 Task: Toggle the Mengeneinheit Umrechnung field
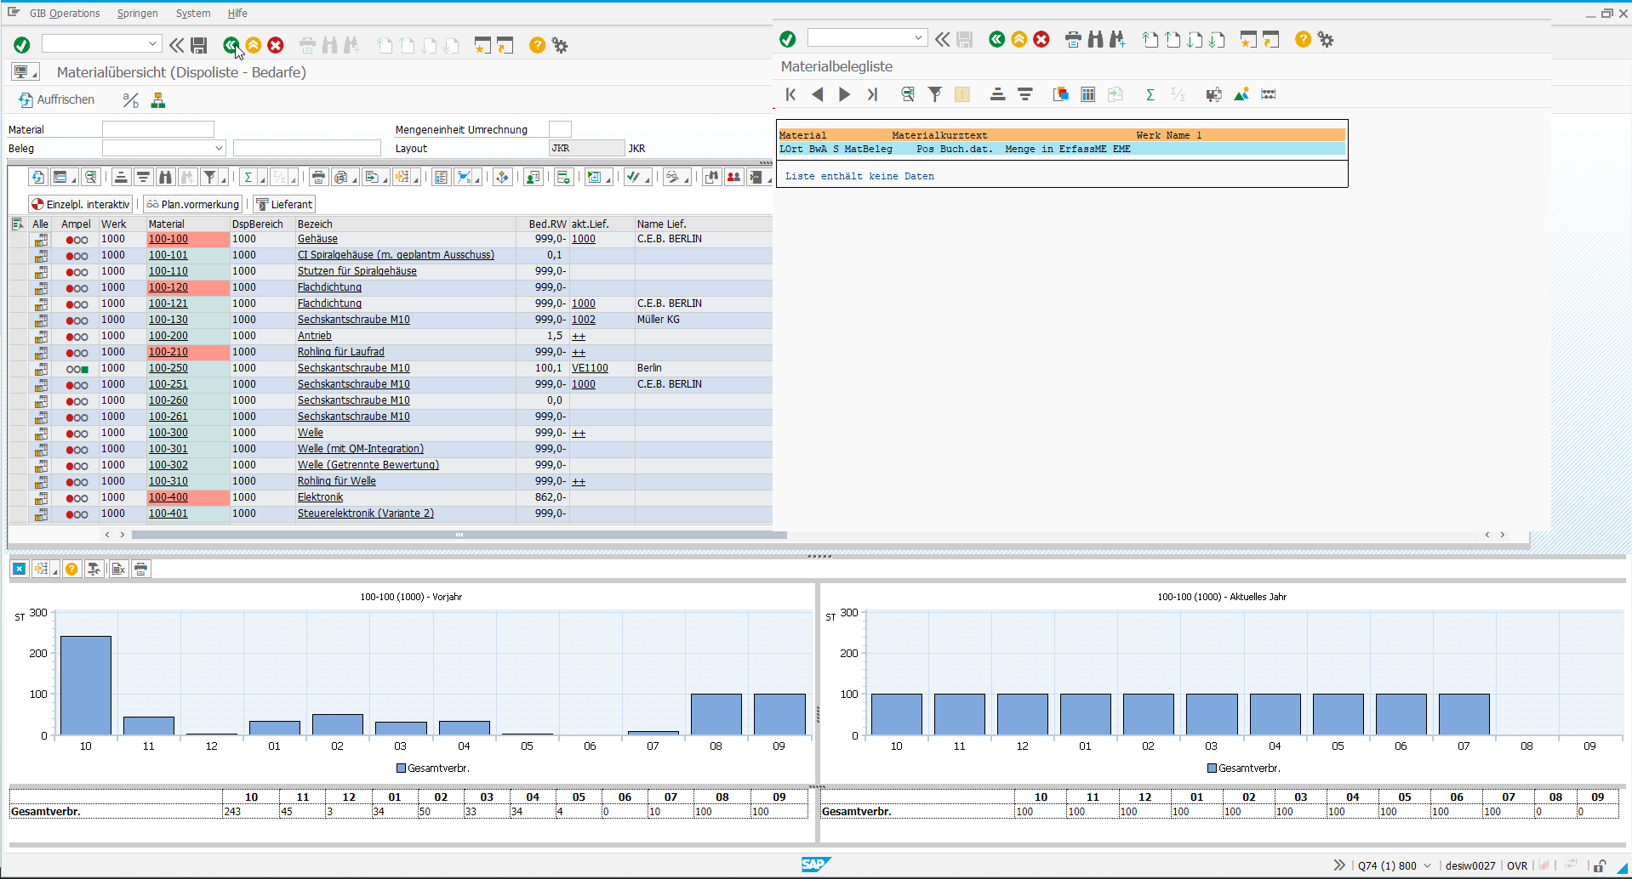[560, 129]
